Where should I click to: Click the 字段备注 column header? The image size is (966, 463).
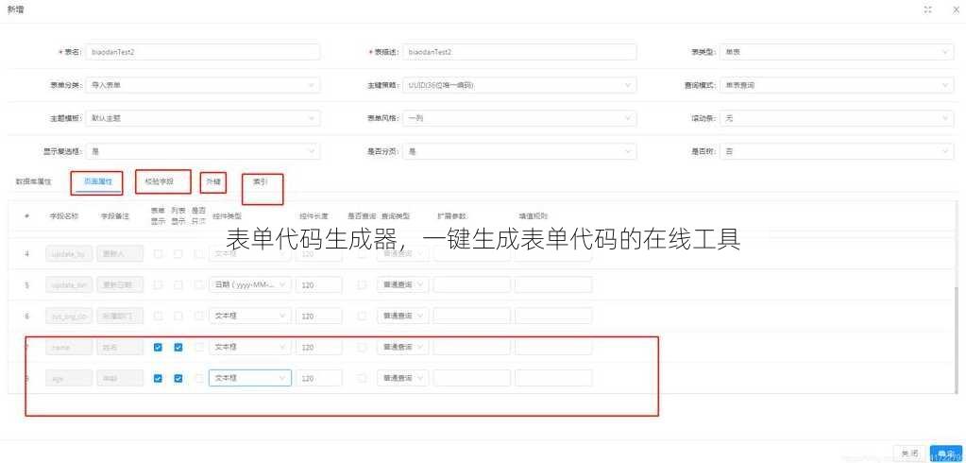click(x=114, y=216)
